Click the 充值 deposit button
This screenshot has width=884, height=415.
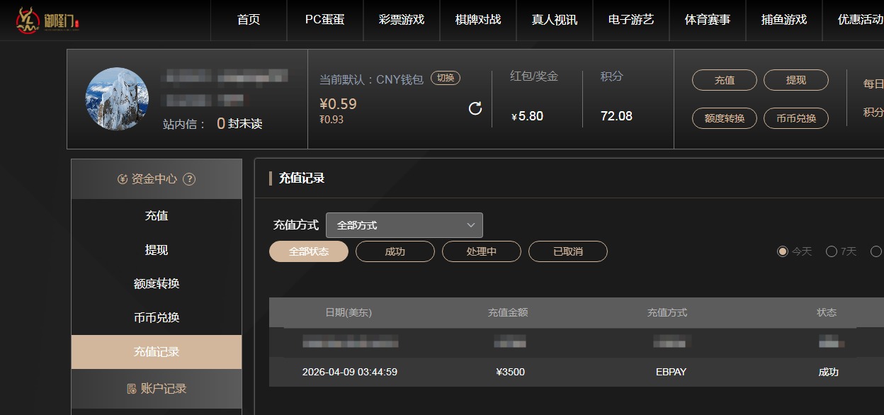724,80
